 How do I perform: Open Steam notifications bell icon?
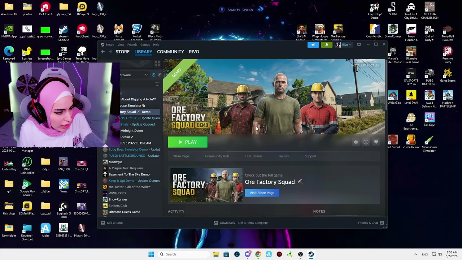click(x=327, y=45)
